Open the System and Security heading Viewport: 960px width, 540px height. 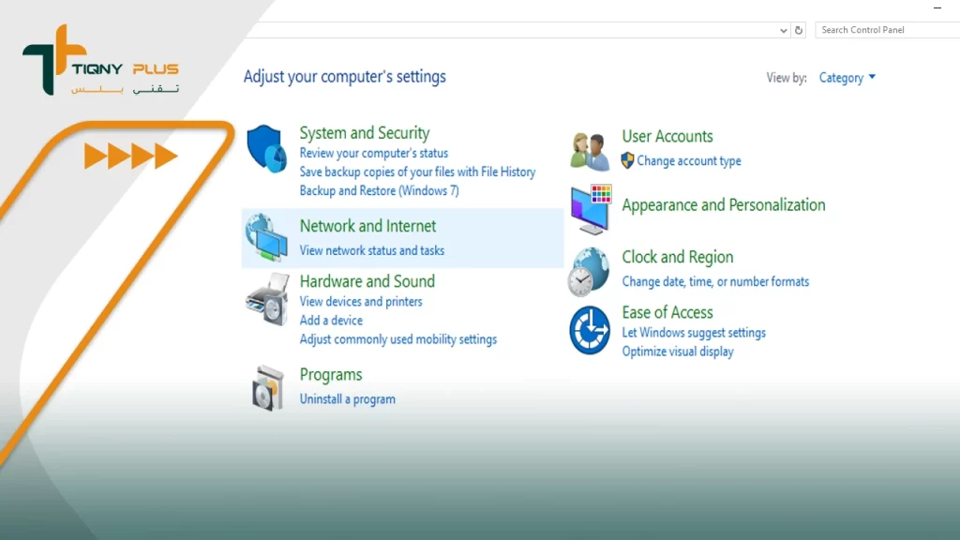[x=364, y=133]
